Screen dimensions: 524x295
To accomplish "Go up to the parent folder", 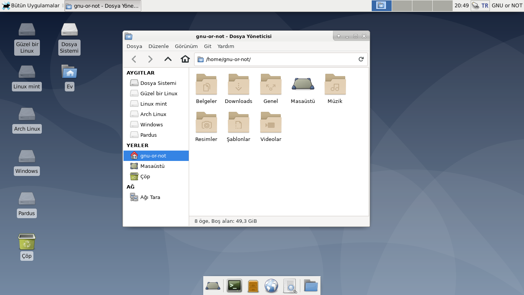I will click(x=168, y=59).
